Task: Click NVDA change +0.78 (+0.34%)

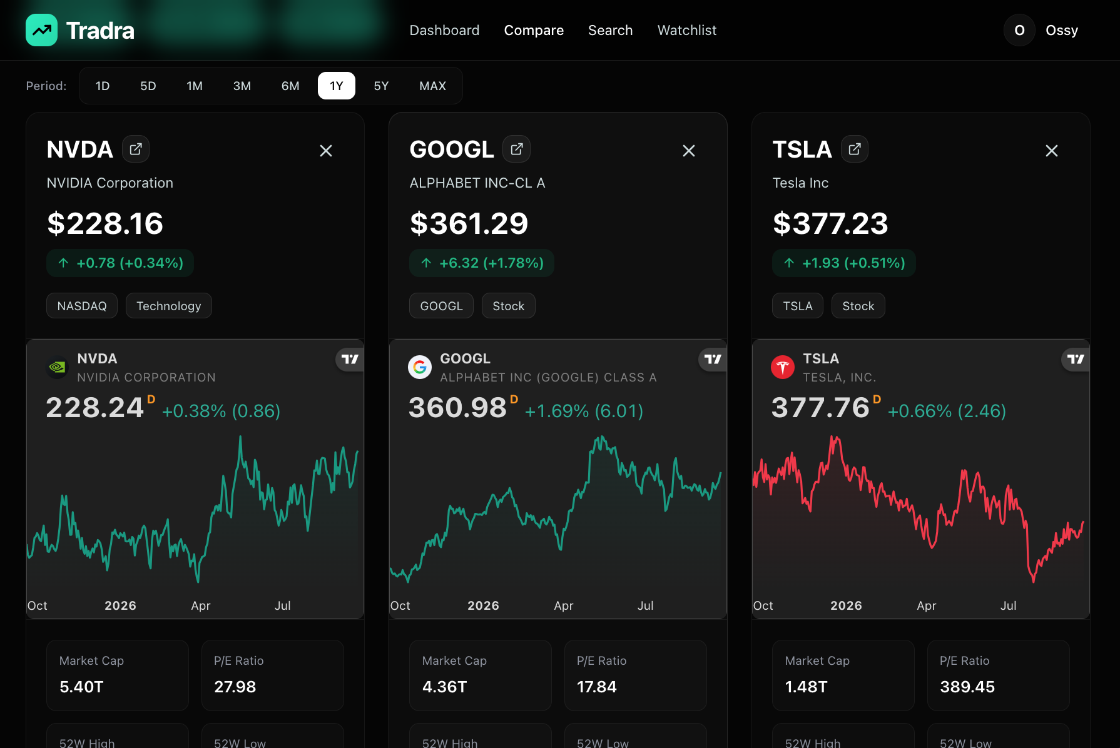Action: tap(120, 263)
